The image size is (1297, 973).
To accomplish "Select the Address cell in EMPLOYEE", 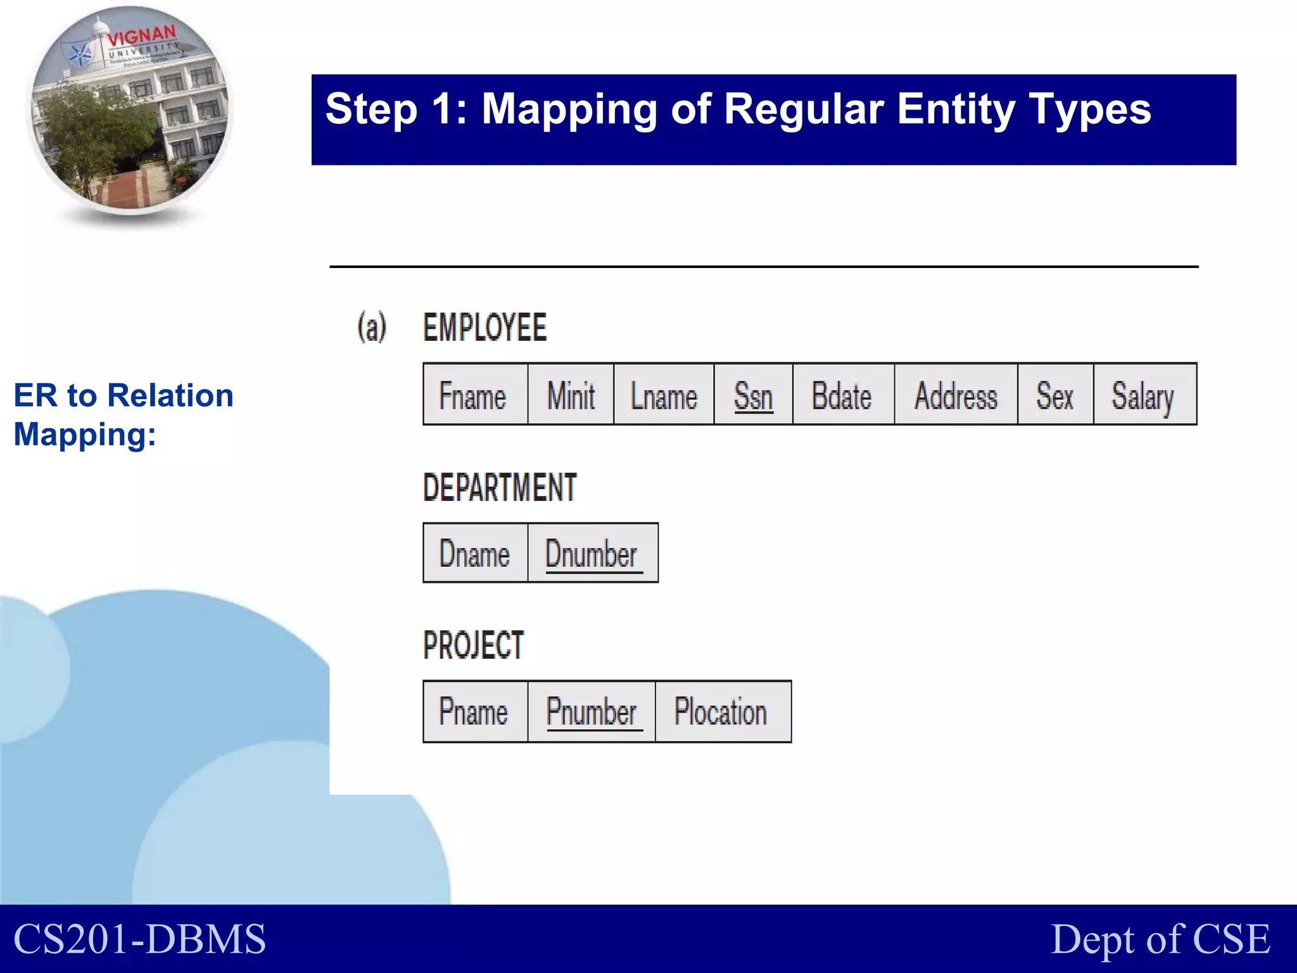I will (956, 394).
